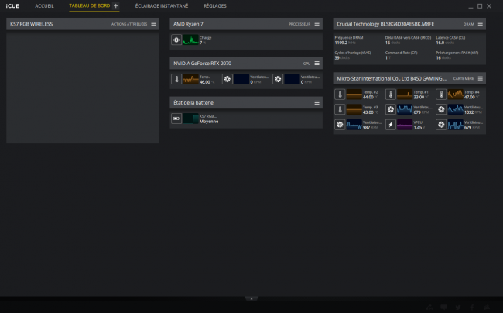Switch to the ACCUEIL tab
The height and width of the screenshot is (313, 503).
[x=44, y=5]
